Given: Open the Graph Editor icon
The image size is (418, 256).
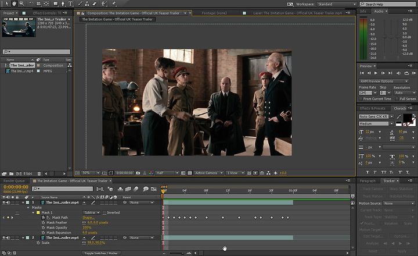Looking at the screenshot, I should [153, 189].
